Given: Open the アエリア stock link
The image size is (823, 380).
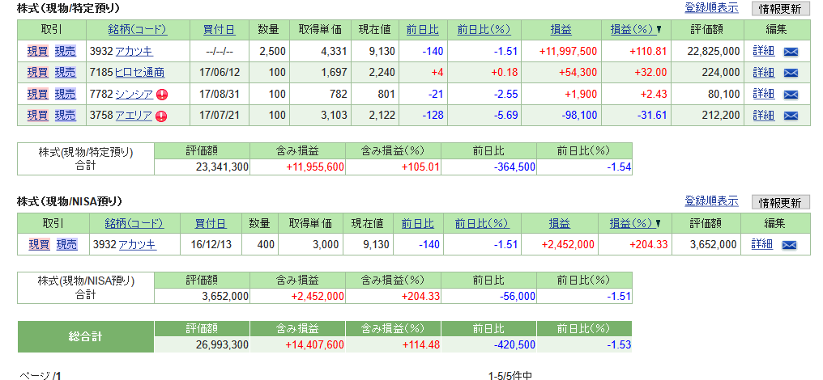Looking at the screenshot, I should tap(134, 116).
